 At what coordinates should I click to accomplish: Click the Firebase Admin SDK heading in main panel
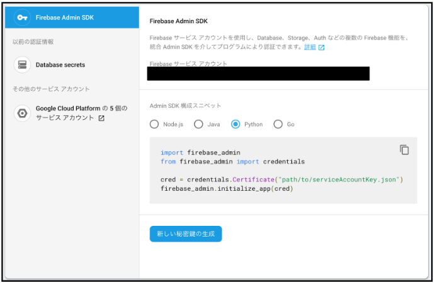(179, 21)
